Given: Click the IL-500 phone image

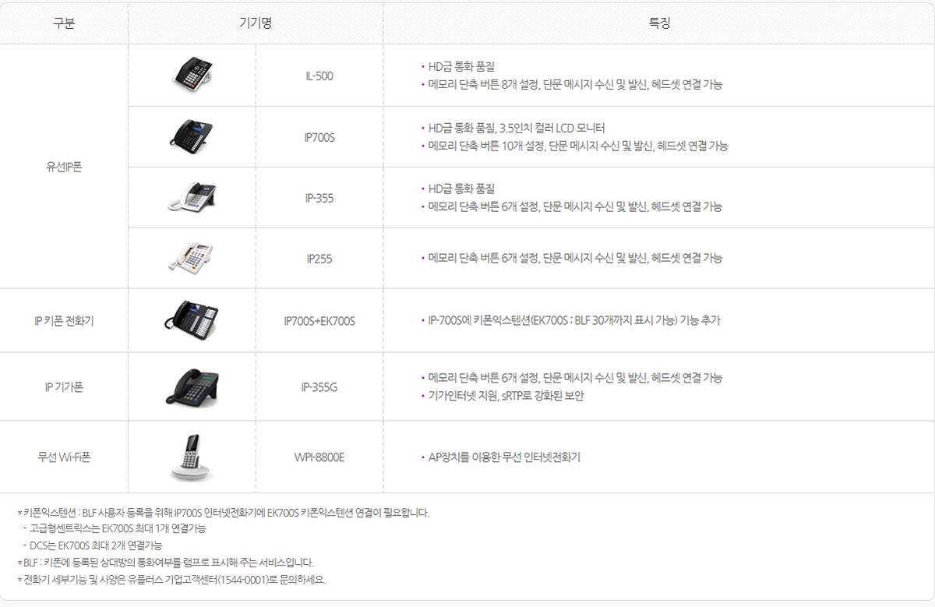Looking at the screenshot, I should pos(192,76).
